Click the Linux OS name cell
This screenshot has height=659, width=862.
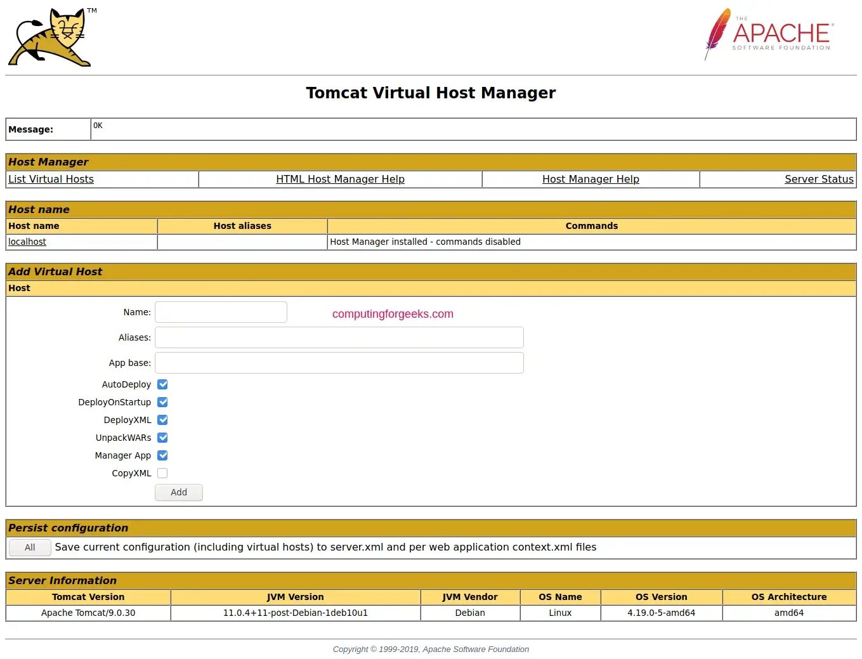click(x=560, y=613)
